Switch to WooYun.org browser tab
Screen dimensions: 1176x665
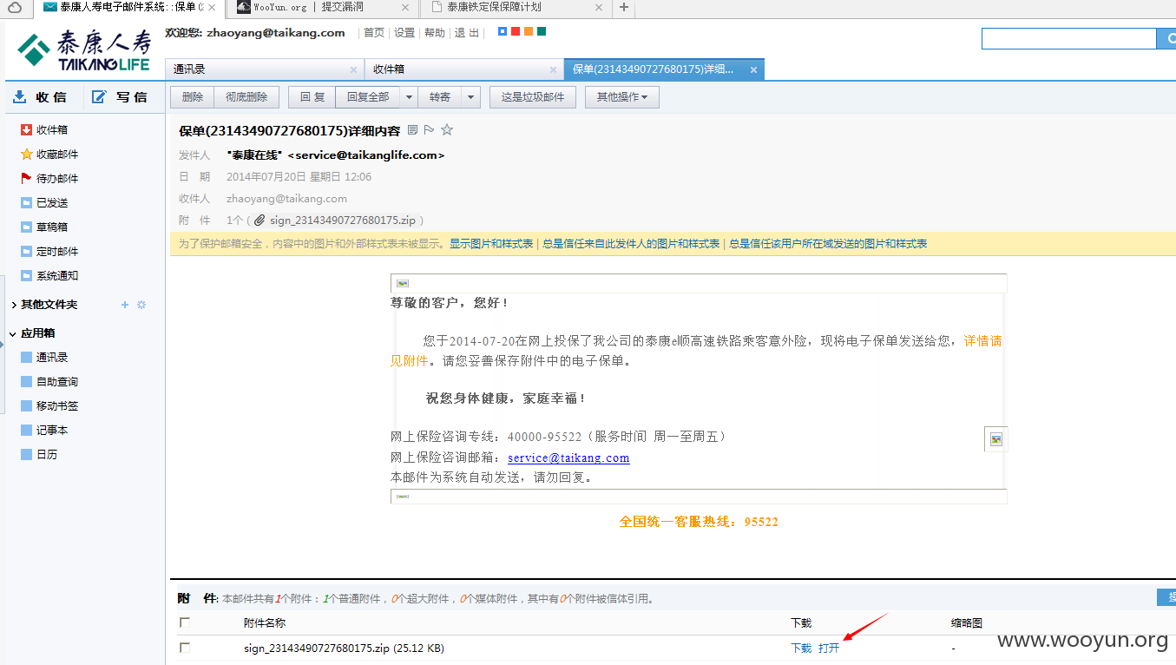(322, 8)
